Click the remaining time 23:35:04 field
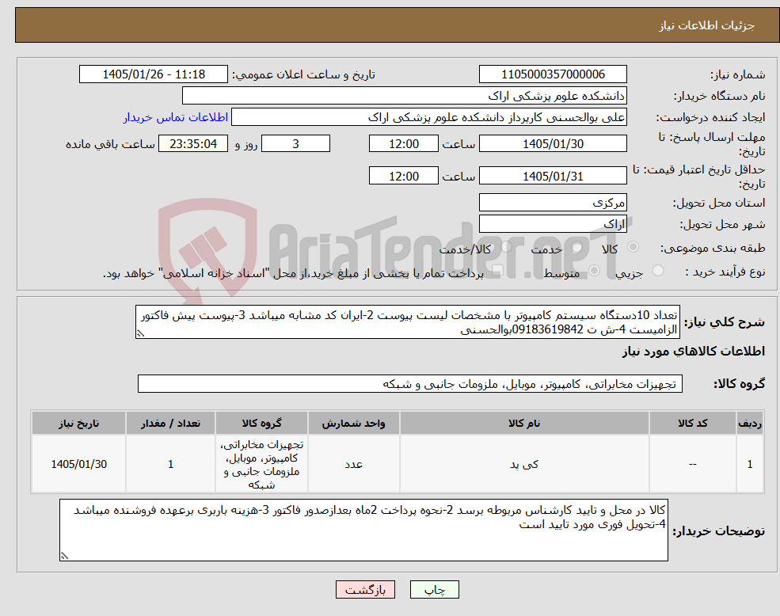The width and height of the screenshot is (780, 616). click(193, 144)
